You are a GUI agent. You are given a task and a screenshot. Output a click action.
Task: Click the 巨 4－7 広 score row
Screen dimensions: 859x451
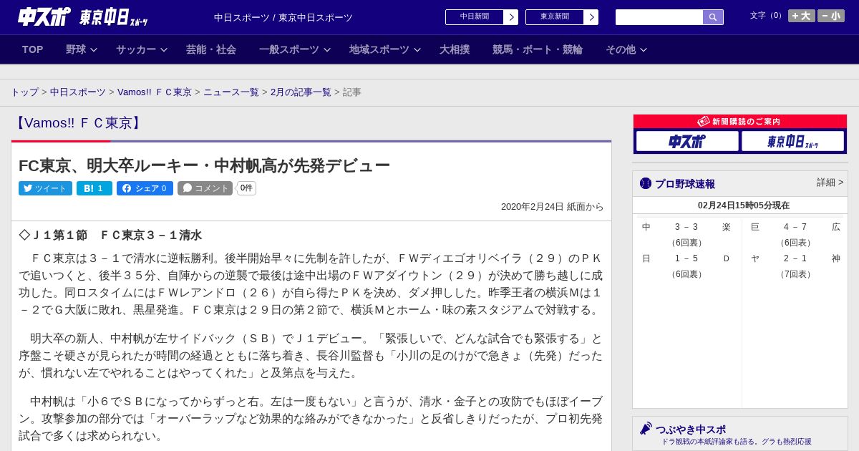(x=795, y=227)
